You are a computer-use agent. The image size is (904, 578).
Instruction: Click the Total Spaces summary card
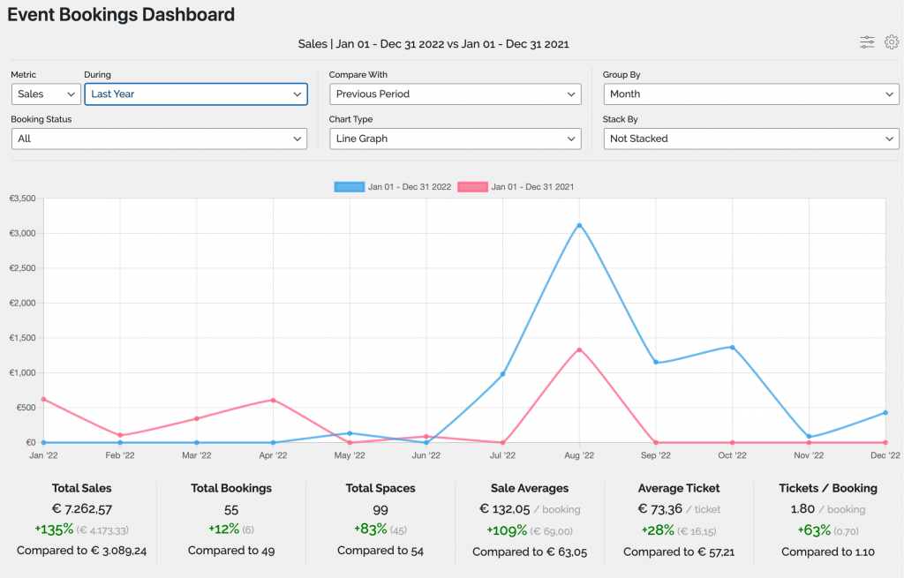coord(380,519)
